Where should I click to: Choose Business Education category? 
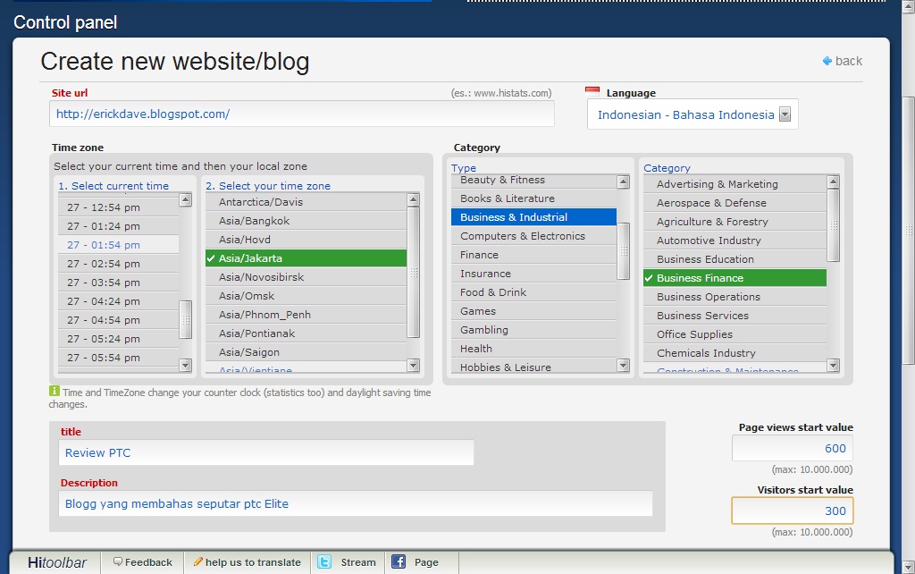click(735, 258)
